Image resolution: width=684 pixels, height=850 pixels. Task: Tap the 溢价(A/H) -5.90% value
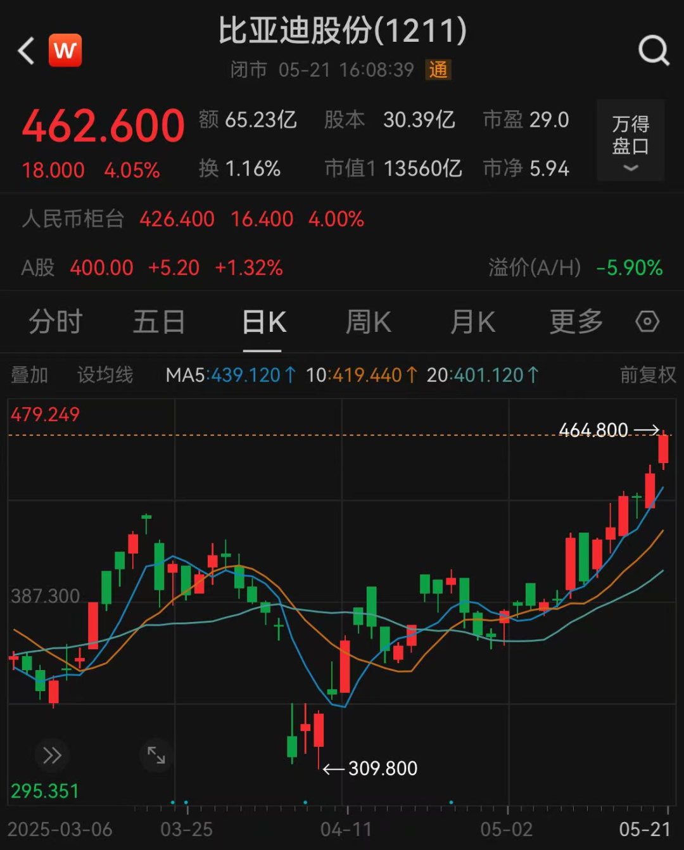pyautogui.click(x=575, y=267)
